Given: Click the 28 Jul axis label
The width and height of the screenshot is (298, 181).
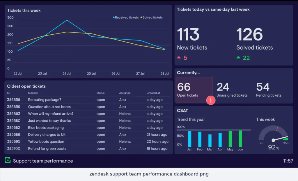Looking at the screenshot, I should click(x=165, y=74).
